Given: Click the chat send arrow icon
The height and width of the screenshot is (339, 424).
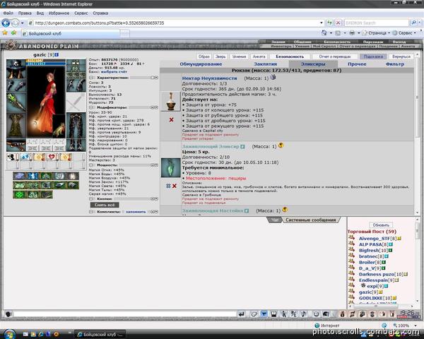Looking at the screenshot, I should pyautogui.click(x=242, y=314).
